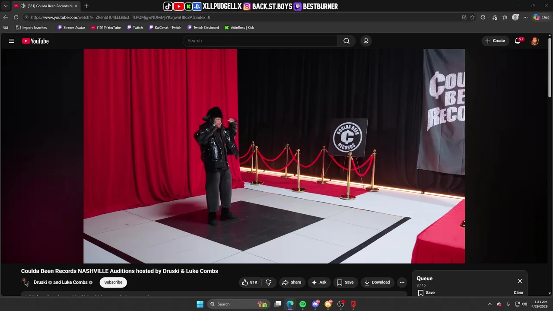Click the YouTube search magnifier button
553x311 pixels.
point(346,41)
